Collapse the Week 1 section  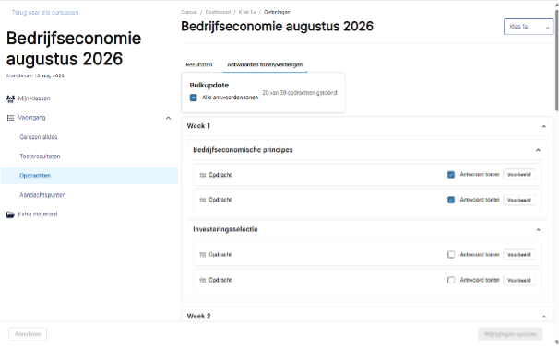544,126
